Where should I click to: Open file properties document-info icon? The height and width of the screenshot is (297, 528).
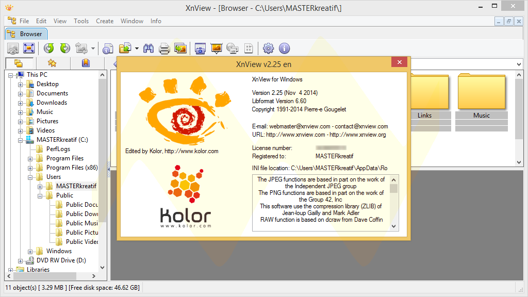tap(108, 48)
